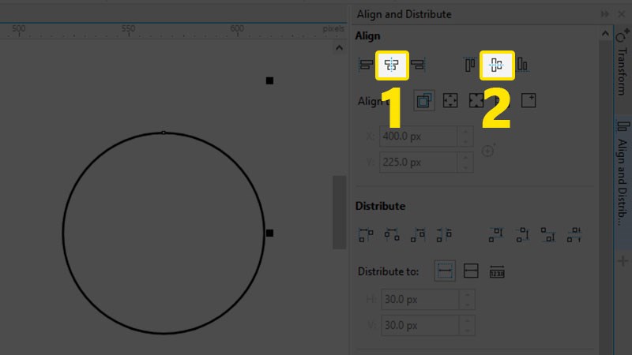The image size is (632, 355).
Task: Click the canvas vertical scrollbar thumb
Action: click(x=340, y=212)
